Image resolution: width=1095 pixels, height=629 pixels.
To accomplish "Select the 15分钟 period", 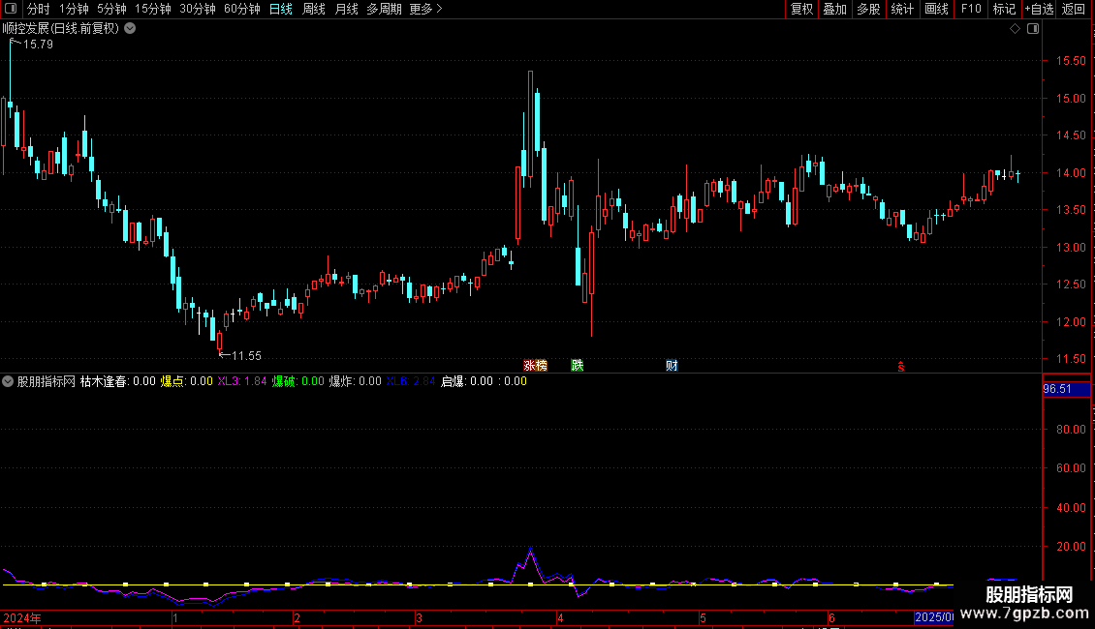I will tap(153, 9).
